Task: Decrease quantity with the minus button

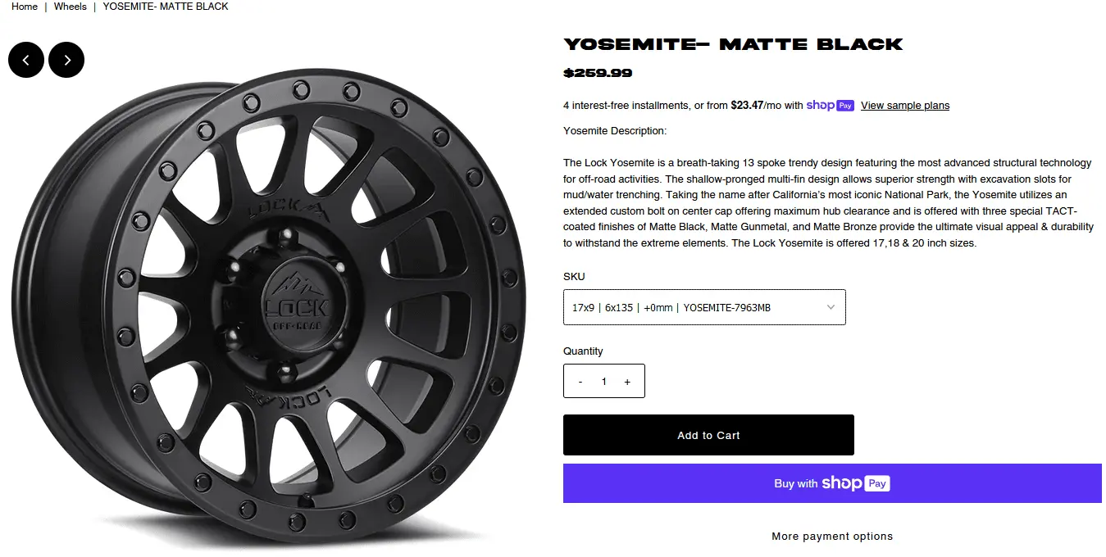Action: (580, 382)
